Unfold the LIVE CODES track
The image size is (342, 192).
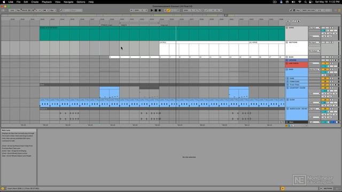[287, 63]
